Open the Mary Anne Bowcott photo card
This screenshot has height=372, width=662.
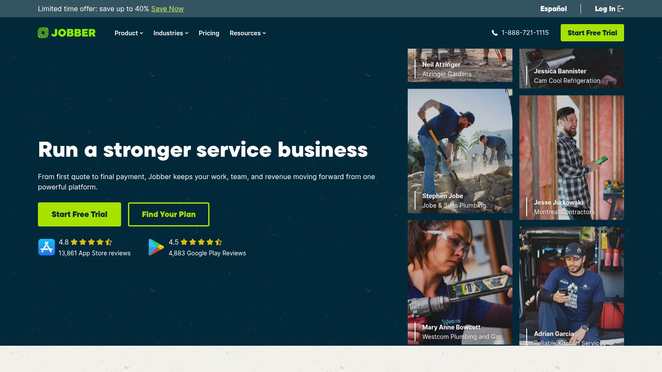[x=460, y=282]
